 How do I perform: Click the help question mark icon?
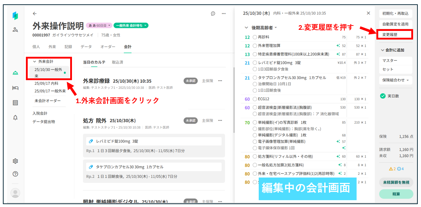click(x=15, y=174)
